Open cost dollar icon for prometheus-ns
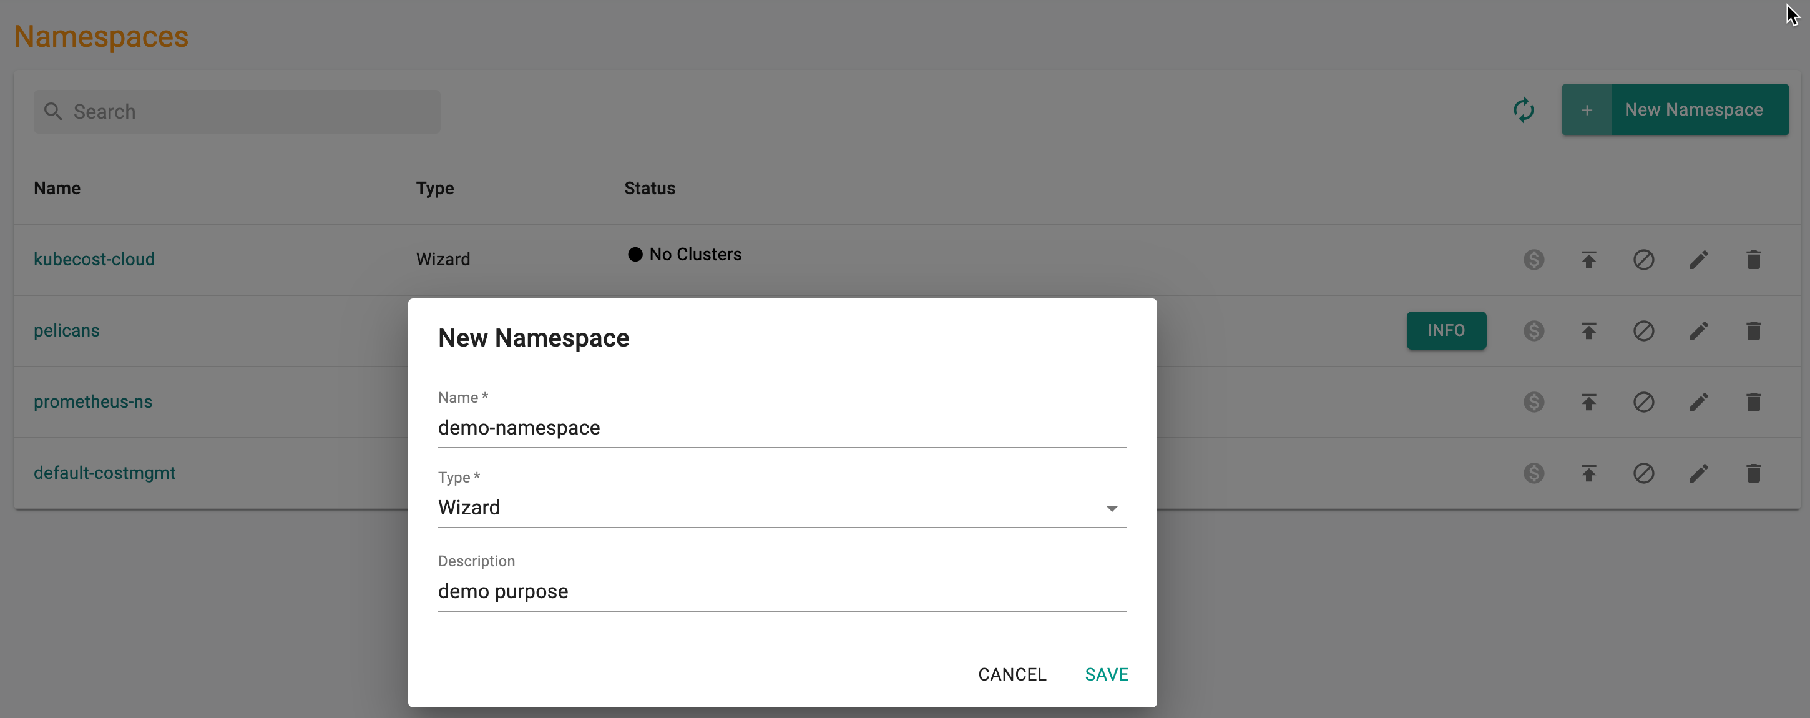This screenshot has width=1810, height=718. tap(1534, 402)
